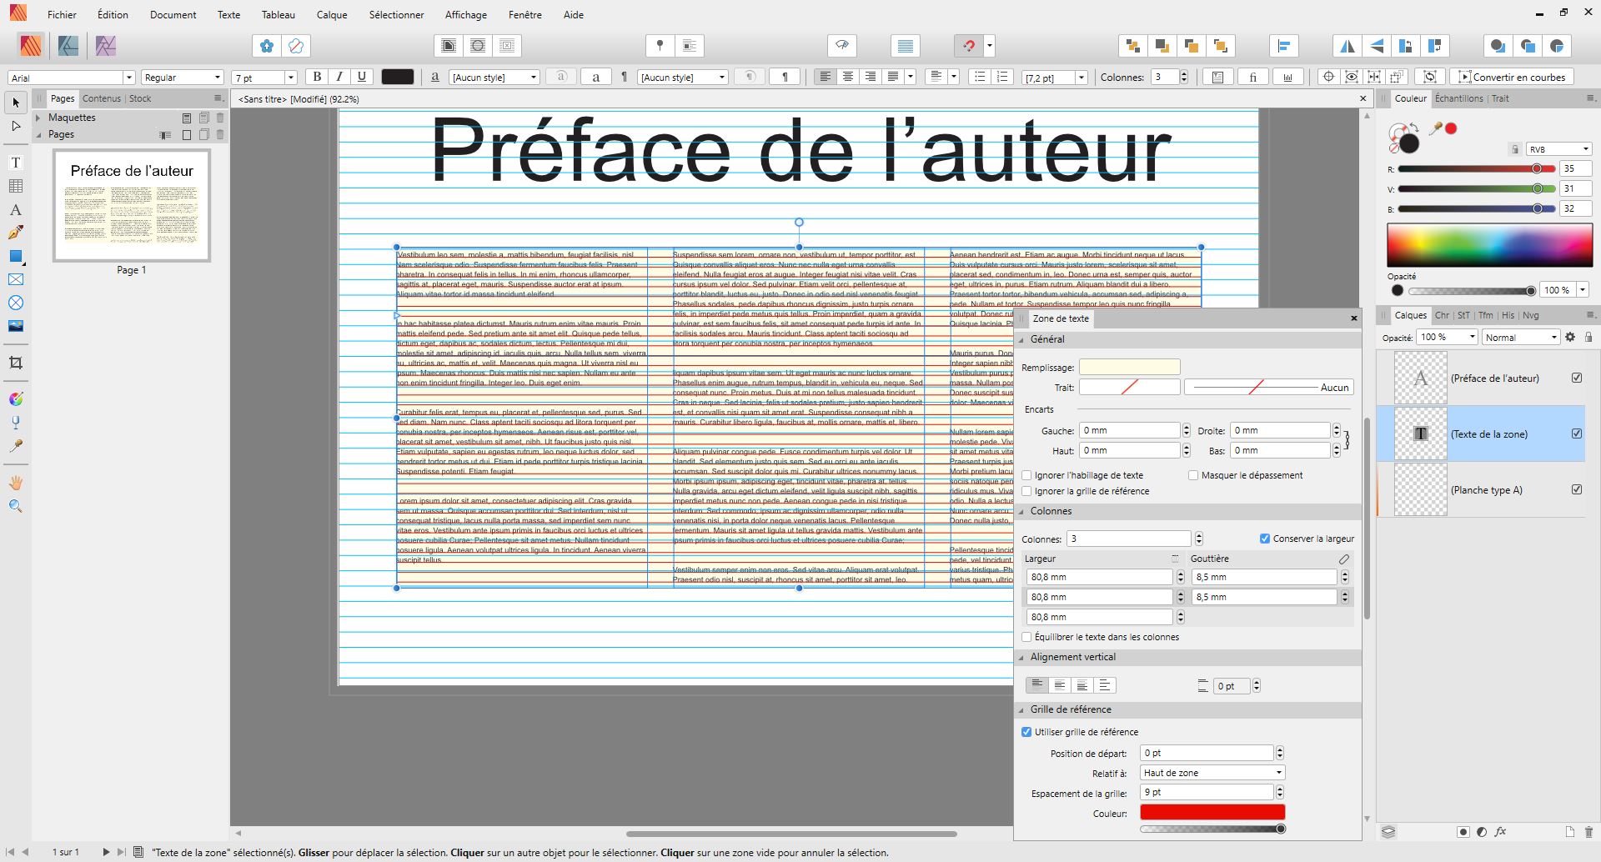Image resolution: width=1601 pixels, height=862 pixels.
Task: Click the Remplissage fill color swatch
Action: [1129, 367]
